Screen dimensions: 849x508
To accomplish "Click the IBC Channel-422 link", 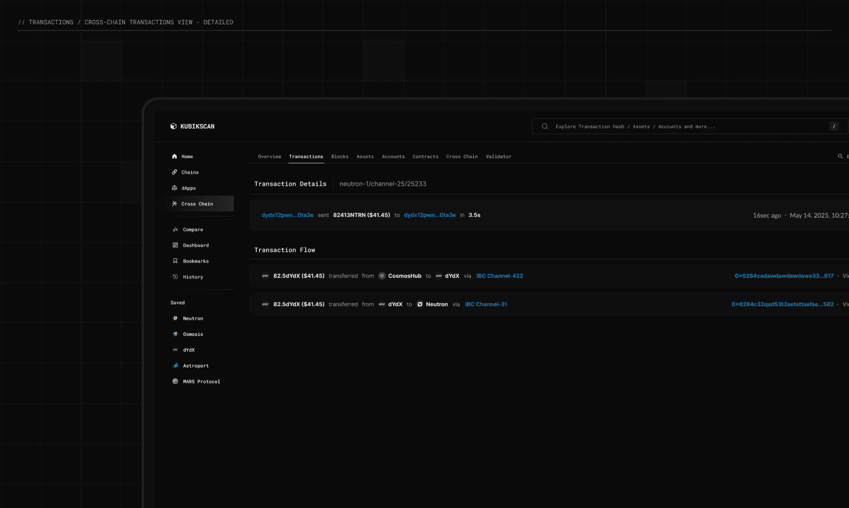I will pos(499,276).
